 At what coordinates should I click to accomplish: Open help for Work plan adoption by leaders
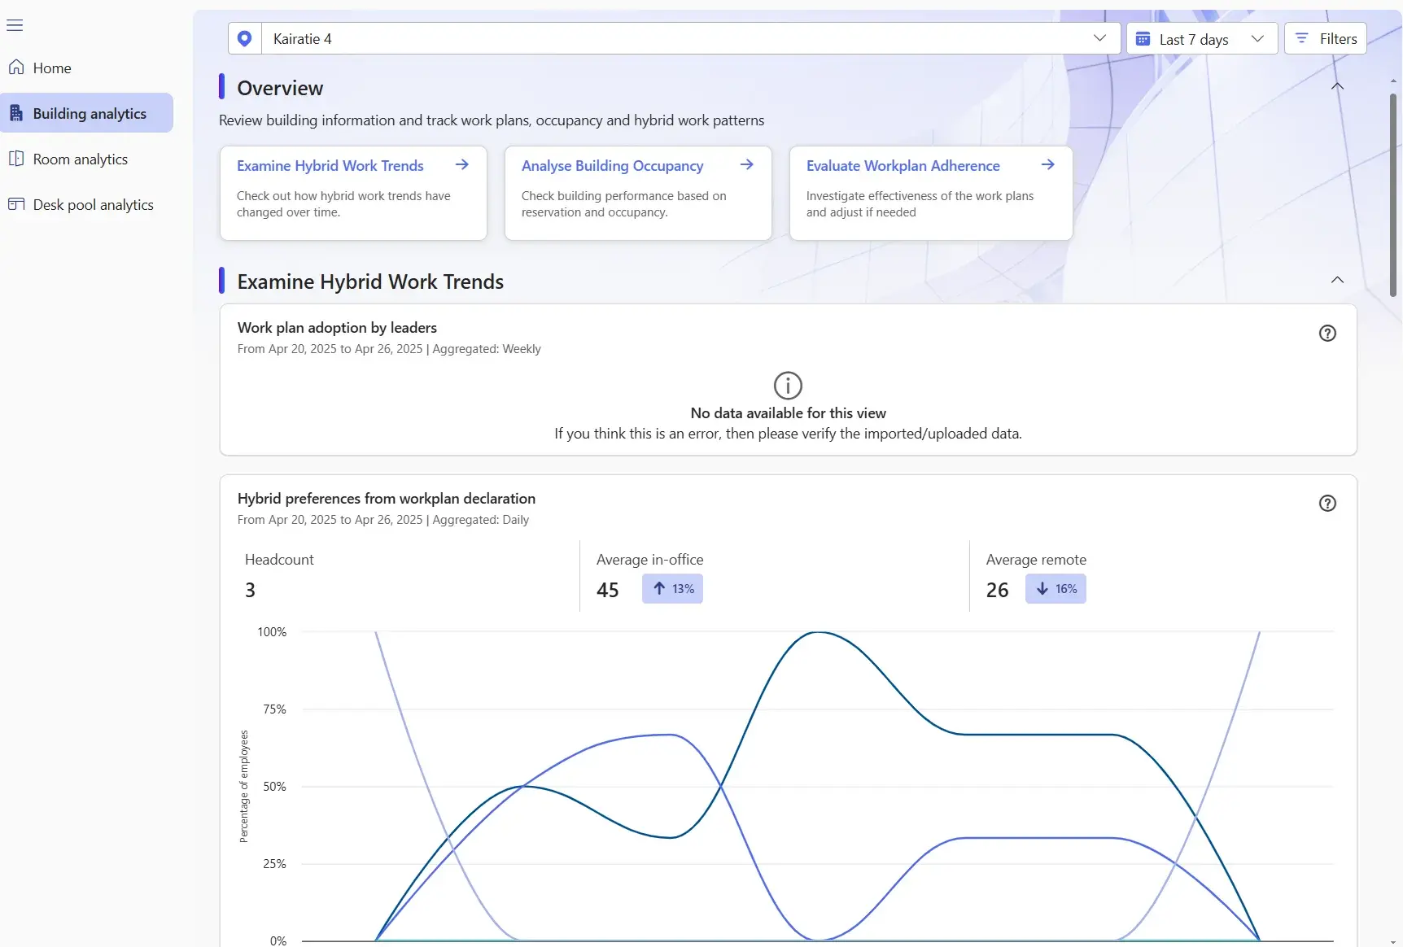[1327, 333]
